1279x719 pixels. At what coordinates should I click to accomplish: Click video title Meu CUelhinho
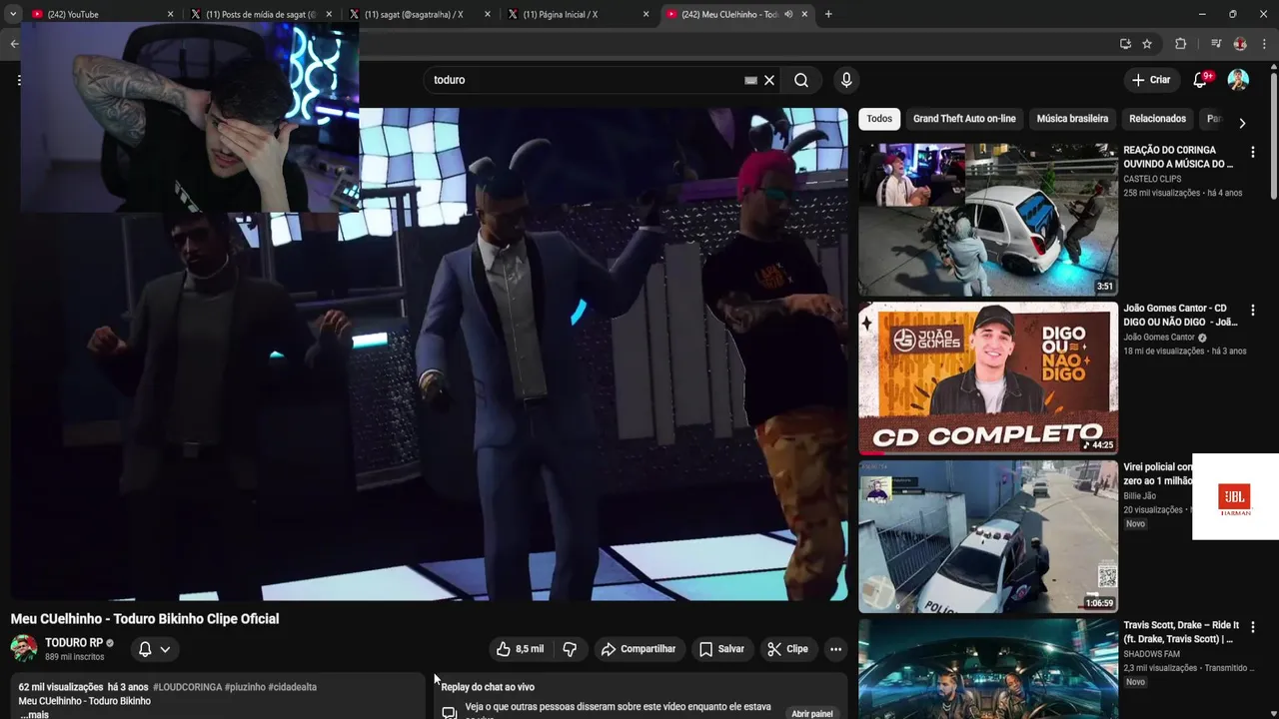[x=145, y=619]
